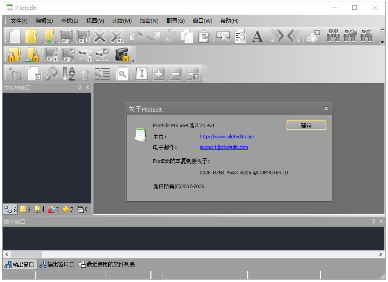Screen dimensions: 388x282
Task: Open the 窗口(W) menu
Action: click(x=202, y=21)
